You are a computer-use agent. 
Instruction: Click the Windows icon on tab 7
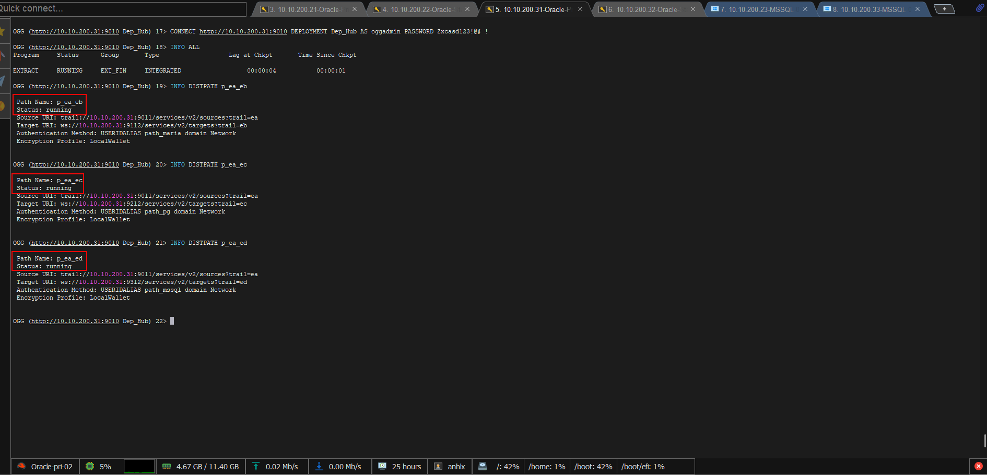click(x=715, y=9)
